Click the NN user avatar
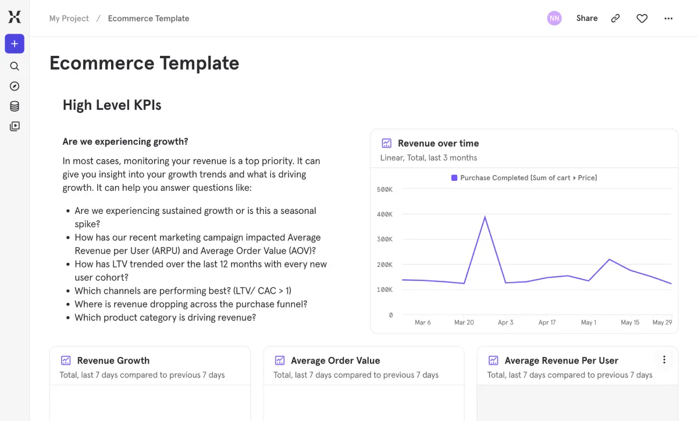Viewport: 698px width, 421px height. tap(554, 19)
